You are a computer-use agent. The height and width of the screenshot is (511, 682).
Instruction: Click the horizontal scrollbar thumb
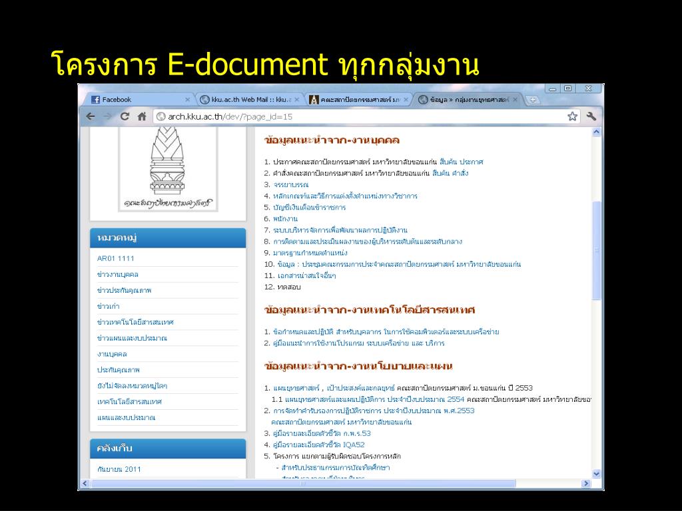(x=303, y=483)
